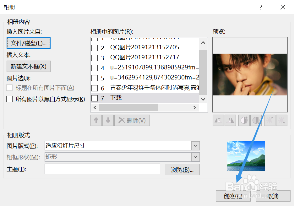Increase the contrast of the selected picture
The height and width of the screenshot is (206, 294).
click(x=244, y=120)
